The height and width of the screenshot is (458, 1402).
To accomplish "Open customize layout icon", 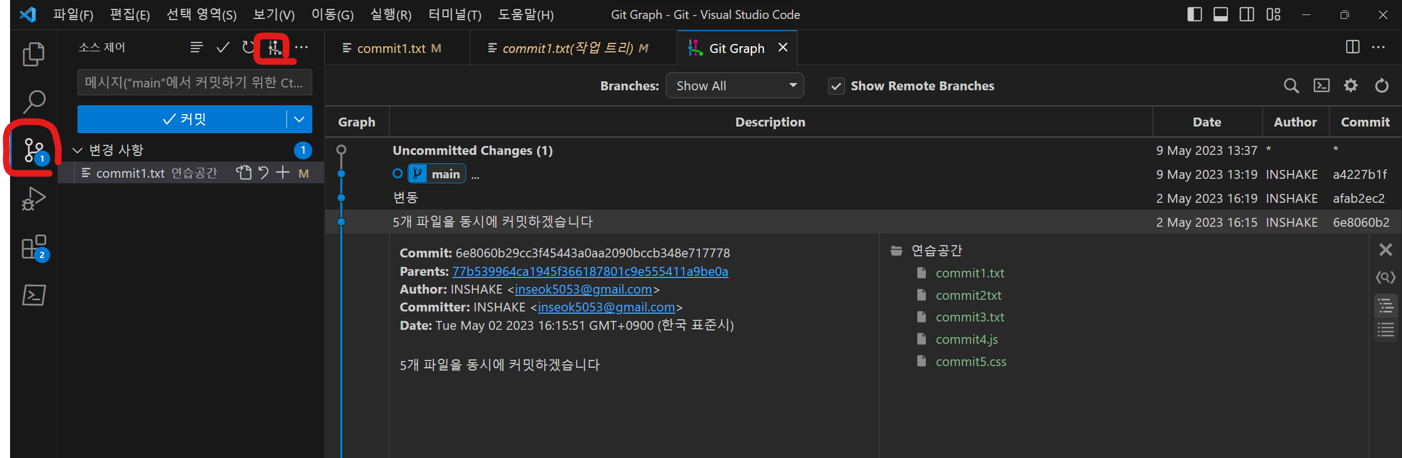I will point(1273,14).
